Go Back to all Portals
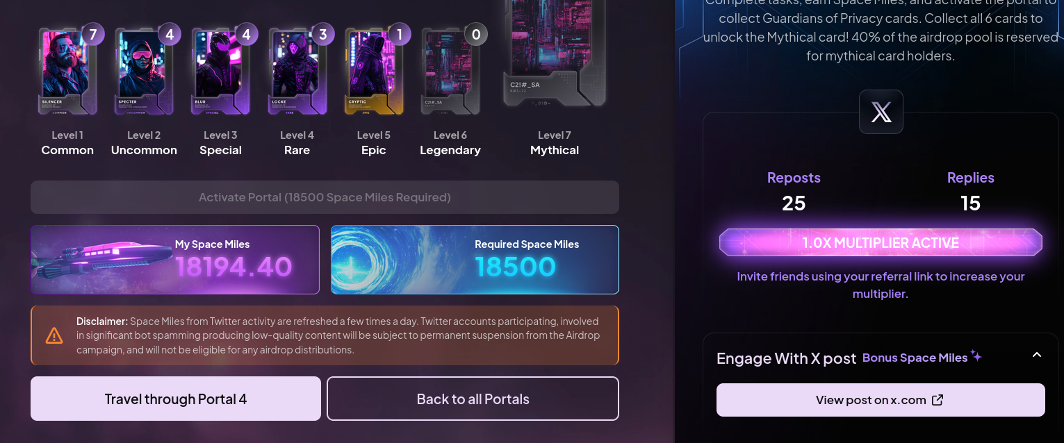Viewport: 1064px width, 443px height. point(473,399)
